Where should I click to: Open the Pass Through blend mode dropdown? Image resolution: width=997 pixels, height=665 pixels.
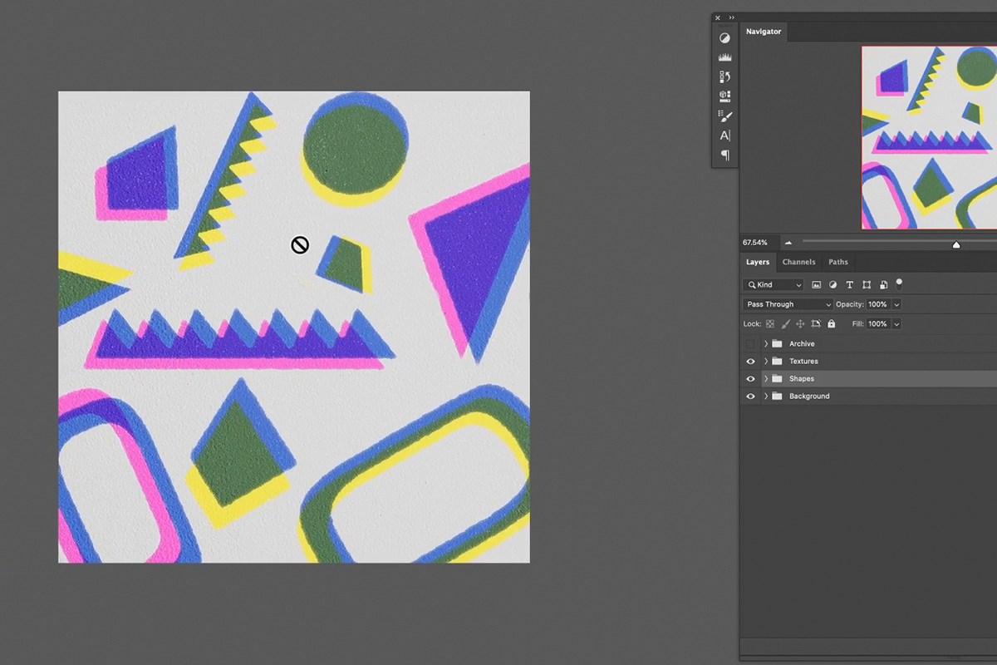point(788,304)
